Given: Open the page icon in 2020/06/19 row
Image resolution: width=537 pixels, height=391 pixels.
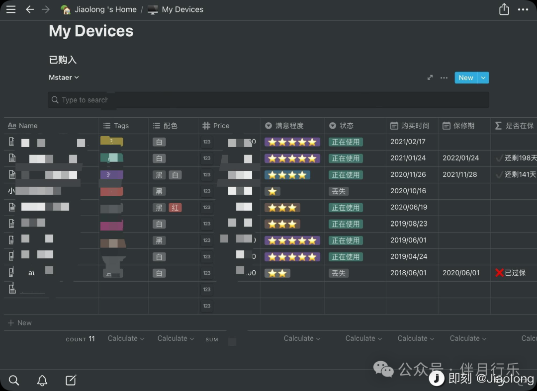Looking at the screenshot, I should point(12,207).
